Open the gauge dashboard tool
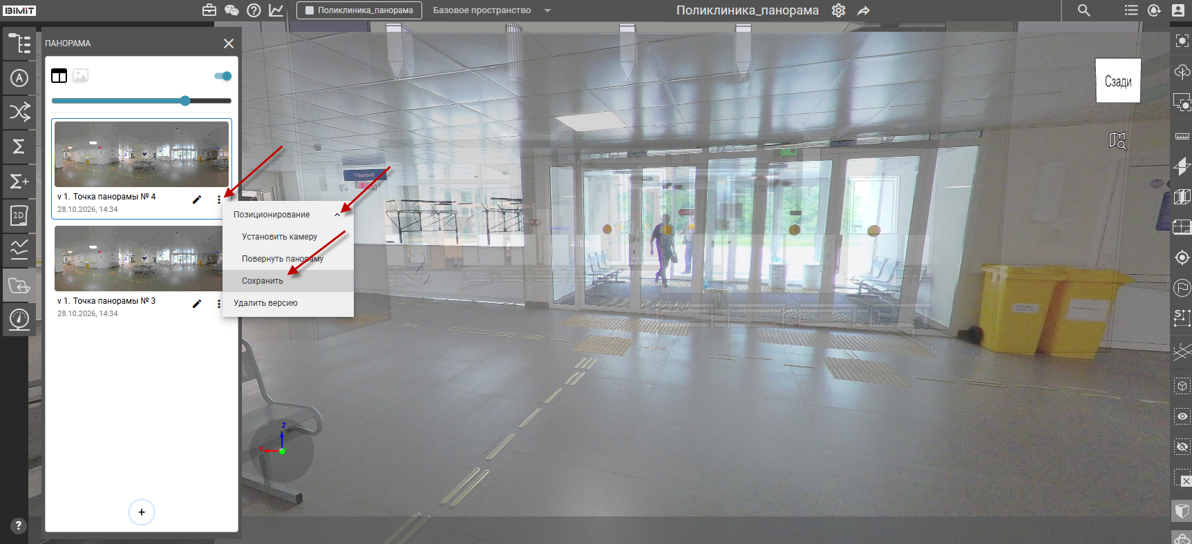The image size is (1192, 544). tap(19, 319)
